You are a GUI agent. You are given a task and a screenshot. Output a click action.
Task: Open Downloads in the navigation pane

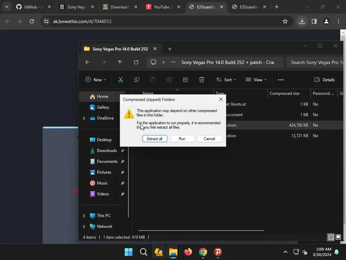click(x=107, y=151)
